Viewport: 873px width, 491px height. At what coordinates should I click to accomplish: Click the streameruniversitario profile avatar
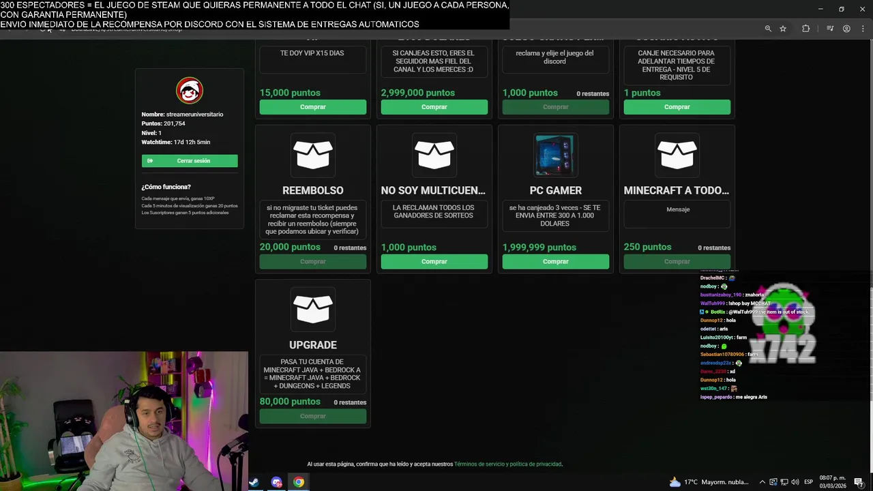[x=190, y=90]
